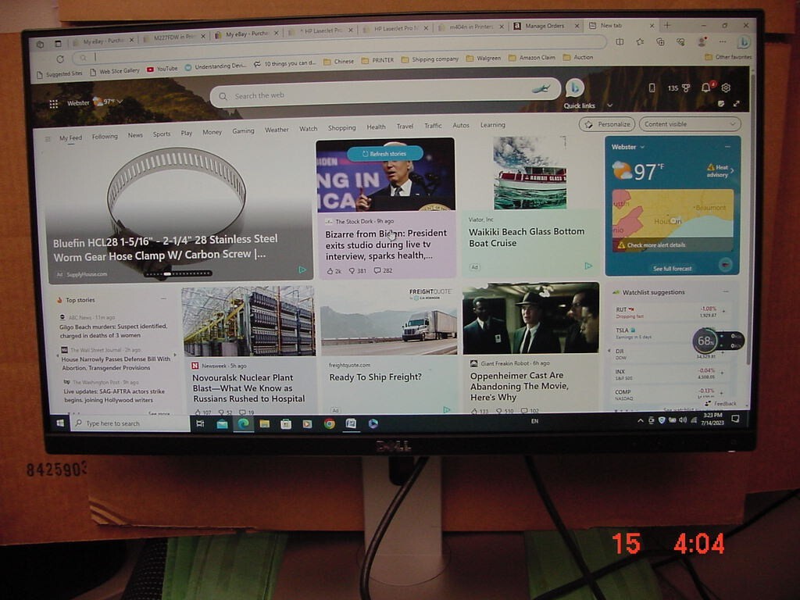Open the Webster location dropdown in weather card
The height and width of the screenshot is (600, 800).
point(628,147)
